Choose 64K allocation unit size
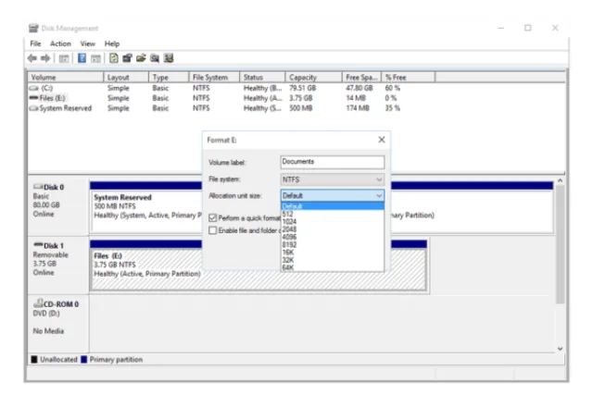 (x=333, y=267)
